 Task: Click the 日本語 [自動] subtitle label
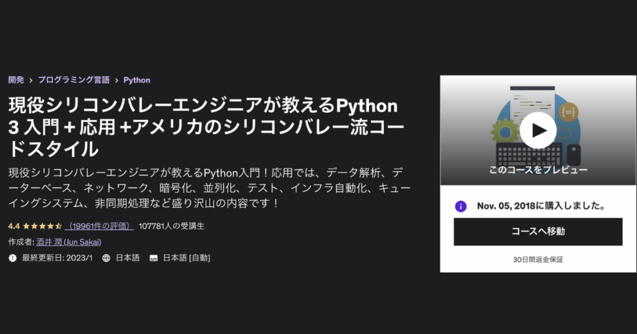187,258
